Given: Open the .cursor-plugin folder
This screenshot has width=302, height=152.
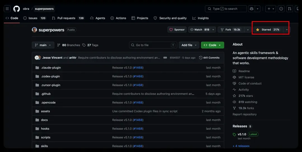Looking at the screenshot, I should click(51, 85).
